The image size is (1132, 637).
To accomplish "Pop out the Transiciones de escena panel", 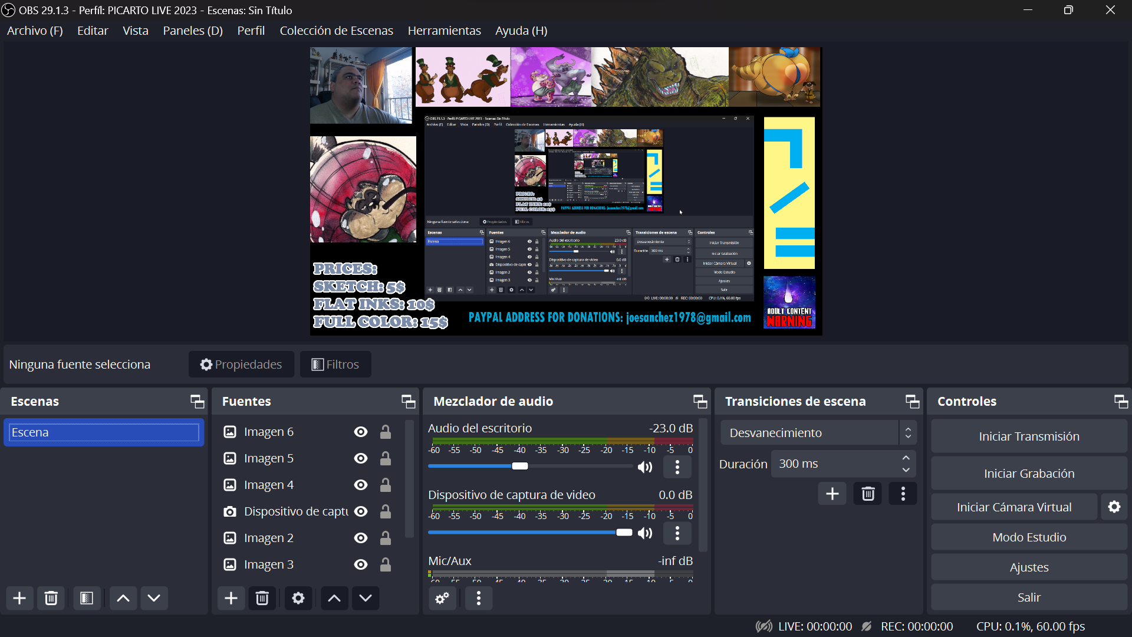I will point(912,402).
